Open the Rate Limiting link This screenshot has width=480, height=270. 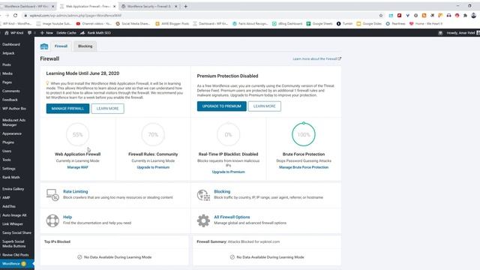[x=75, y=191]
